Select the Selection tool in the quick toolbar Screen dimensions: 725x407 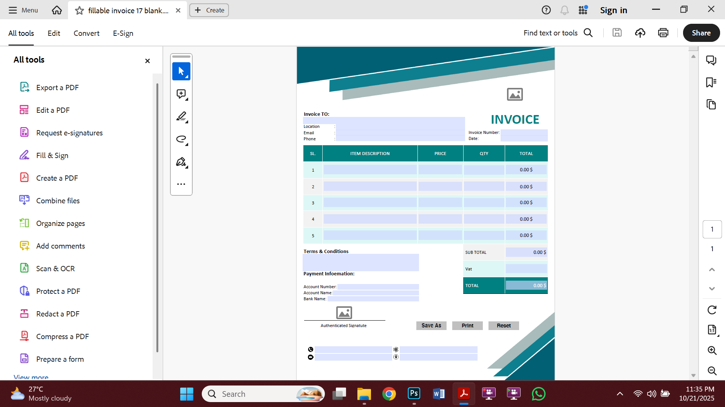click(180, 71)
